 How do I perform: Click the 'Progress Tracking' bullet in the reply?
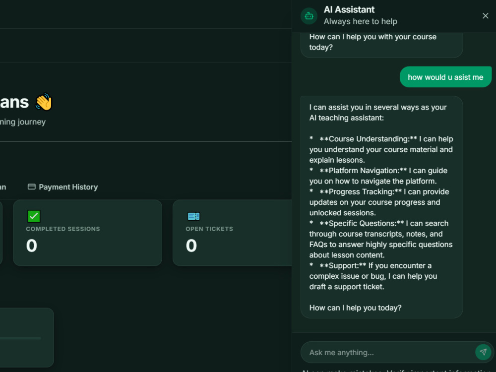pyautogui.click(x=379, y=202)
